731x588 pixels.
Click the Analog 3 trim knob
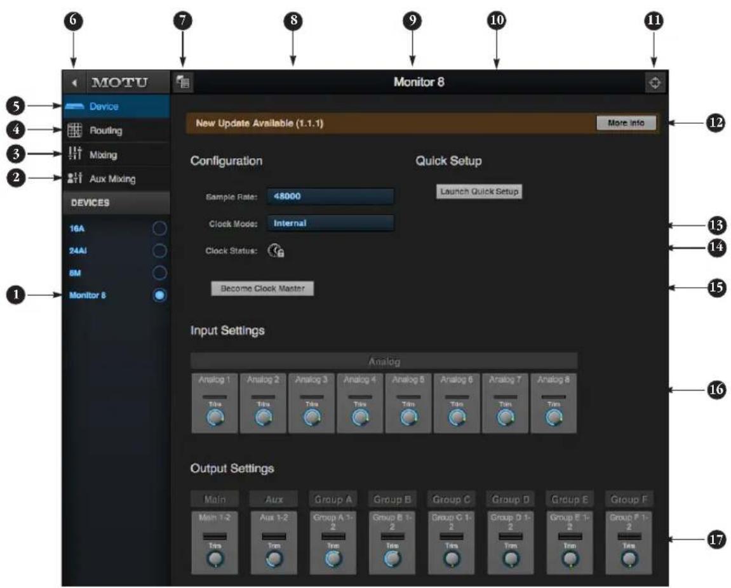point(312,418)
